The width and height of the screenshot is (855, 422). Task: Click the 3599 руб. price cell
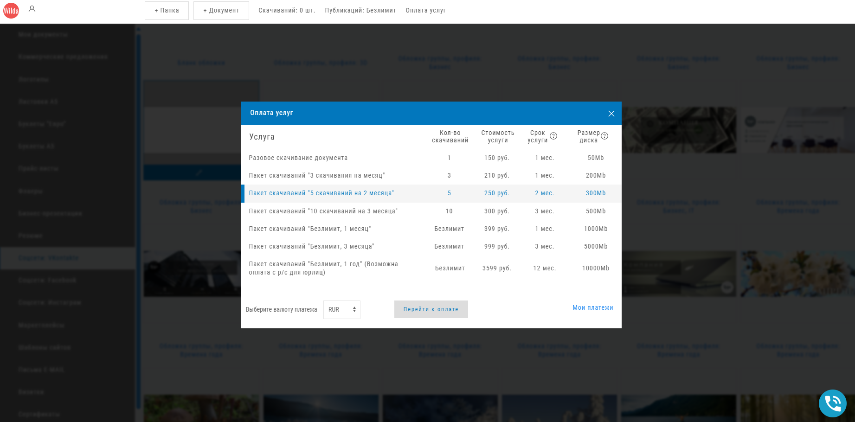(497, 269)
